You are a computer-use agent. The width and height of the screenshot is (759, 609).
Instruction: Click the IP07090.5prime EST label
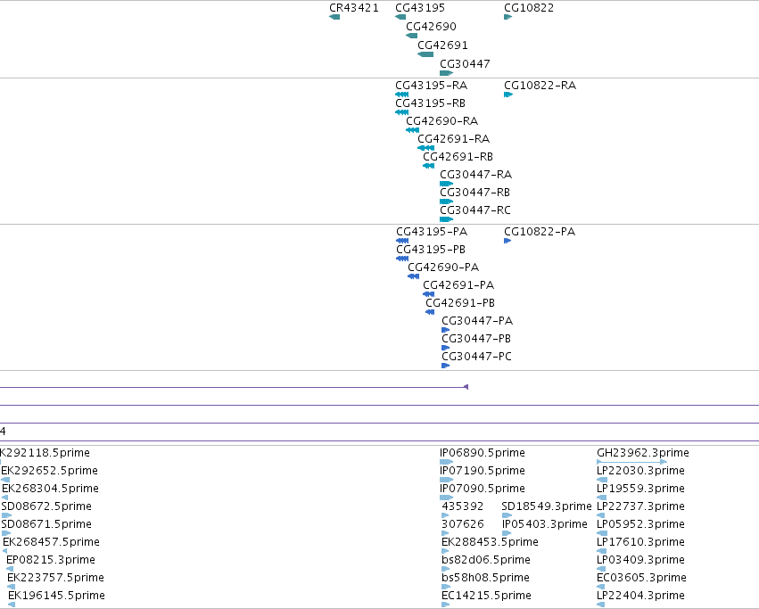tap(483, 489)
